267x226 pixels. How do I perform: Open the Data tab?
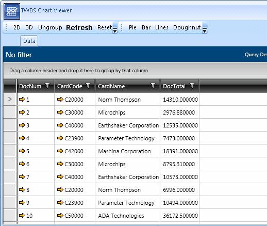tap(29, 41)
